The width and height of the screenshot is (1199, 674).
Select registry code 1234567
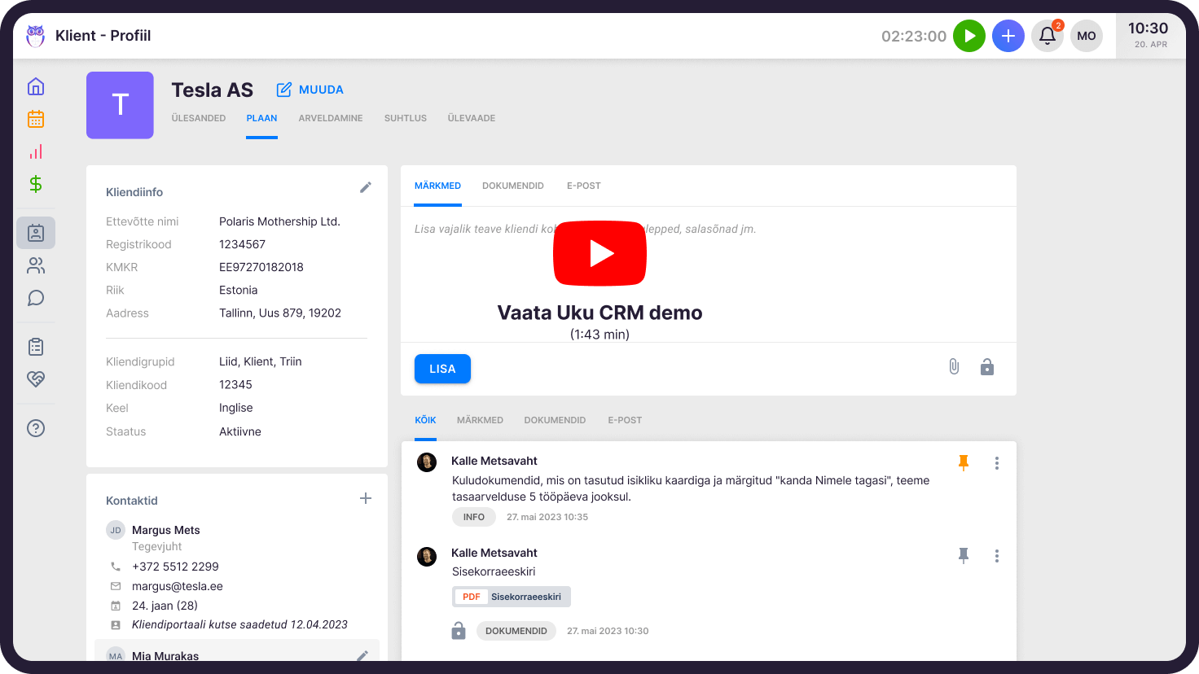coord(243,244)
